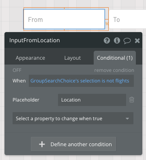
Task: Open the element info icon
Action: click(117, 41)
